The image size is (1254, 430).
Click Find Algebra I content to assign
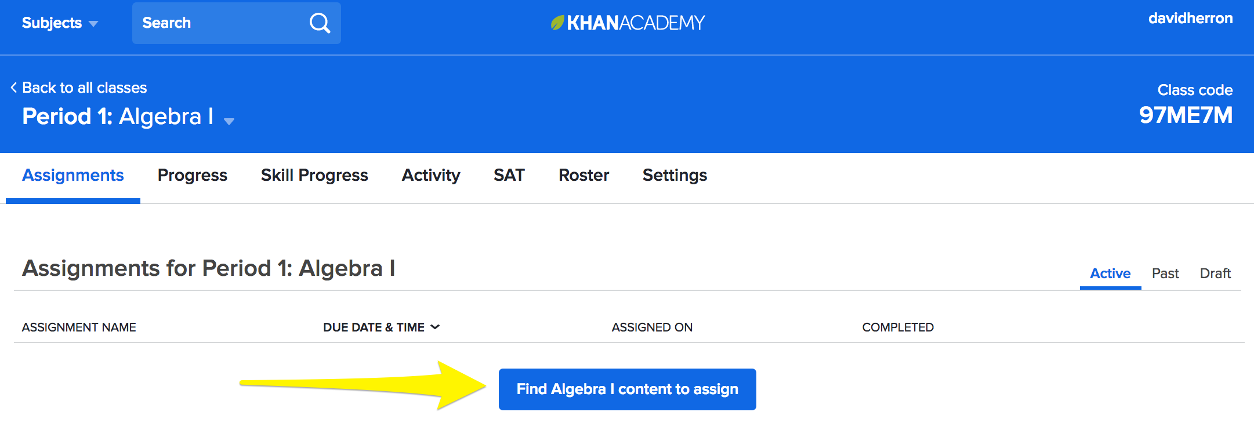(x=628, y=389)
